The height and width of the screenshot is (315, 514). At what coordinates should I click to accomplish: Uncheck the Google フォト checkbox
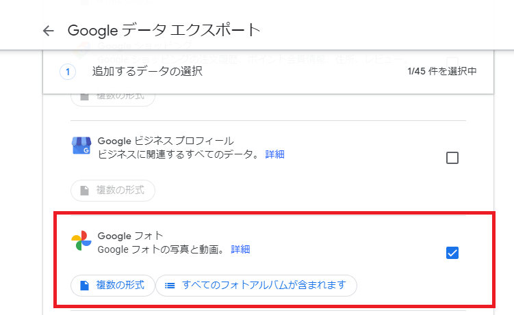pos(452,253)
